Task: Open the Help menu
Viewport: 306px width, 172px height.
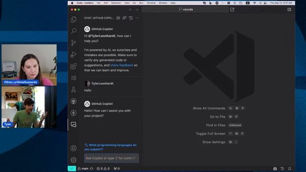Action: point(173,3)
